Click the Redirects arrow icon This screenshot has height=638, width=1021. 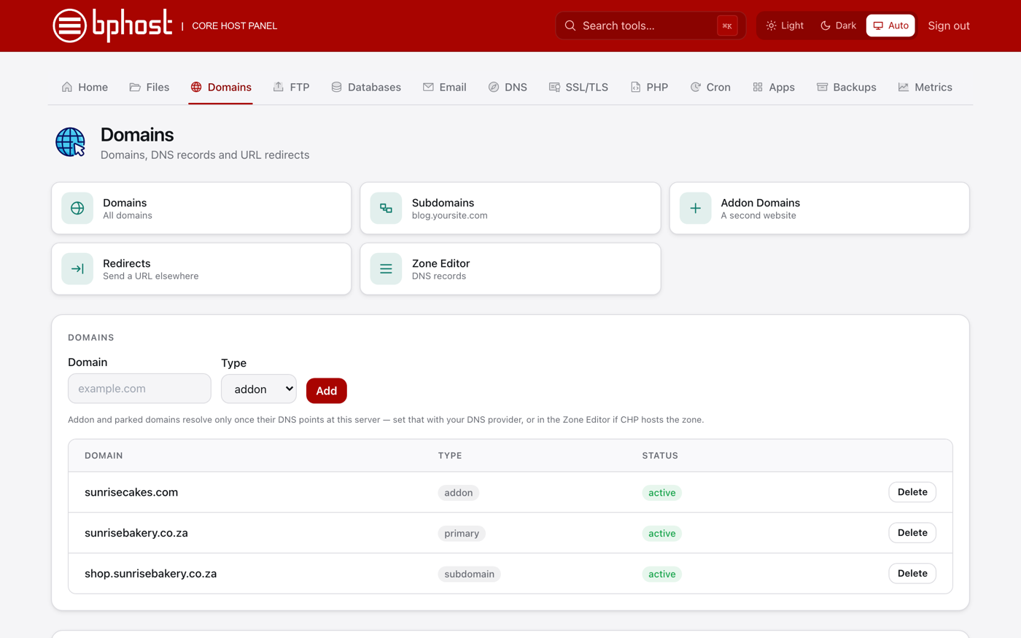(77, 269)
